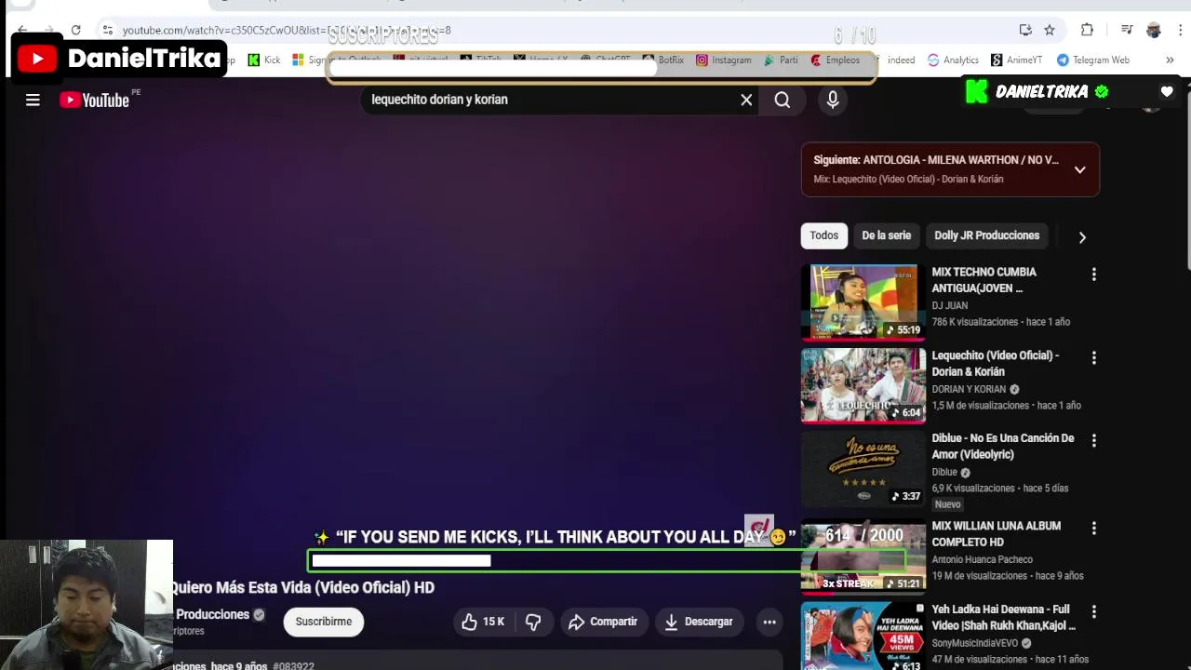Open the YouTube hamburger guide menu
Viewport: 1191px width, 670px height.
33,100
